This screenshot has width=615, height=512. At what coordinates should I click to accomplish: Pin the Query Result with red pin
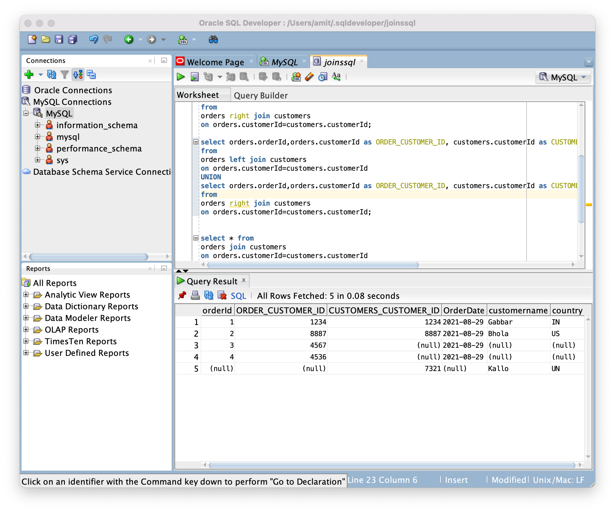pos(182,296)
